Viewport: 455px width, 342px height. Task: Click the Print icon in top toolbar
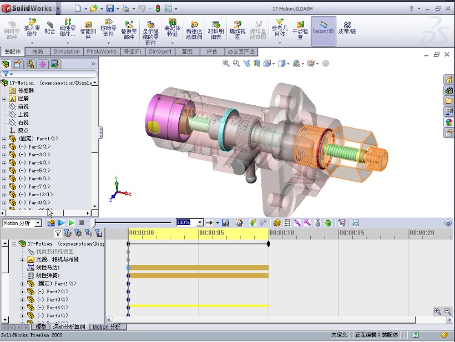pyautogui.click(x=126, y=8)
